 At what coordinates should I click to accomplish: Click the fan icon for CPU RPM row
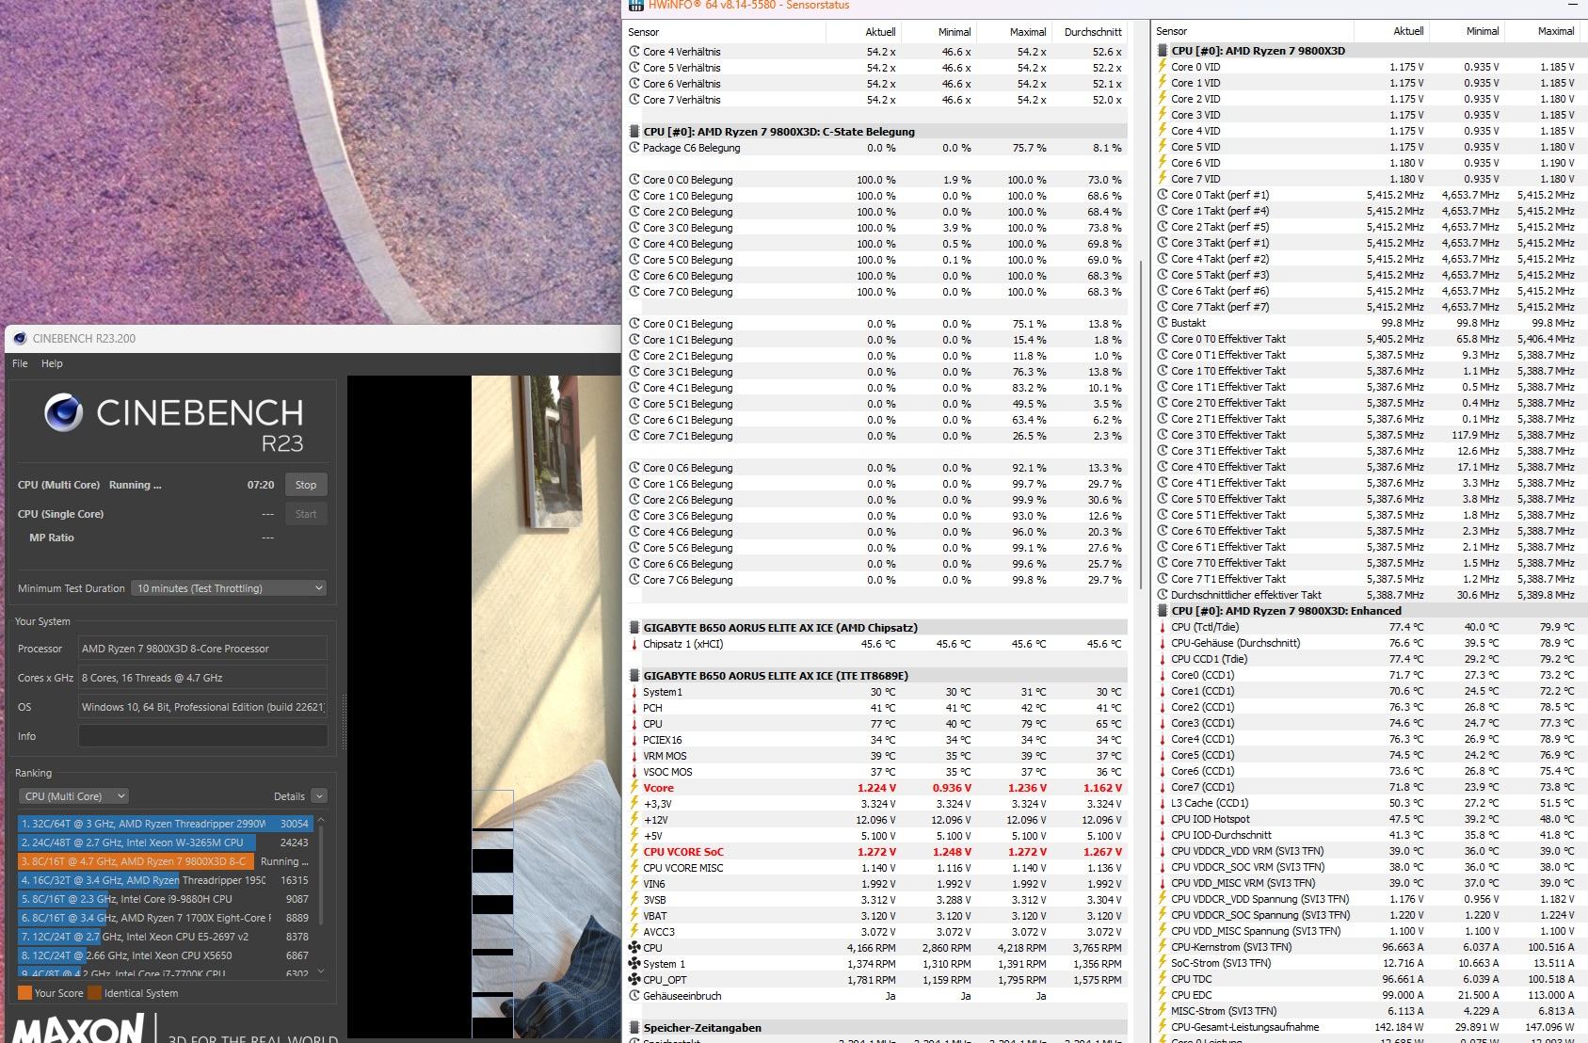[x=634, y=948]
